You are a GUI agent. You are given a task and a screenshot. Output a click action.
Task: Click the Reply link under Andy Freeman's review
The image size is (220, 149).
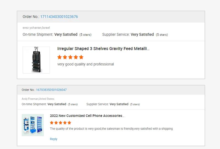(54, 139)
